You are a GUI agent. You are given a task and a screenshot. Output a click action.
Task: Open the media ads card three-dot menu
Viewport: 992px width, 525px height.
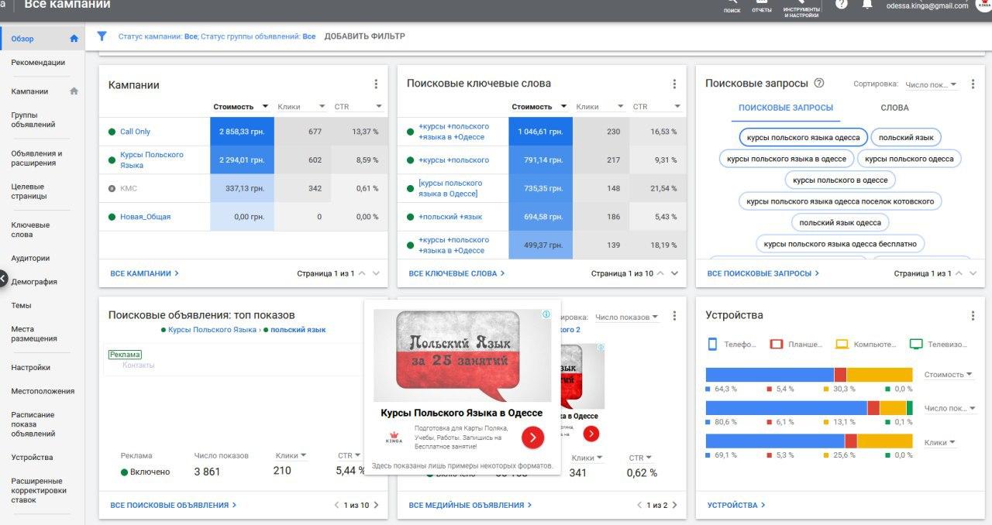(x=674, y=316)
